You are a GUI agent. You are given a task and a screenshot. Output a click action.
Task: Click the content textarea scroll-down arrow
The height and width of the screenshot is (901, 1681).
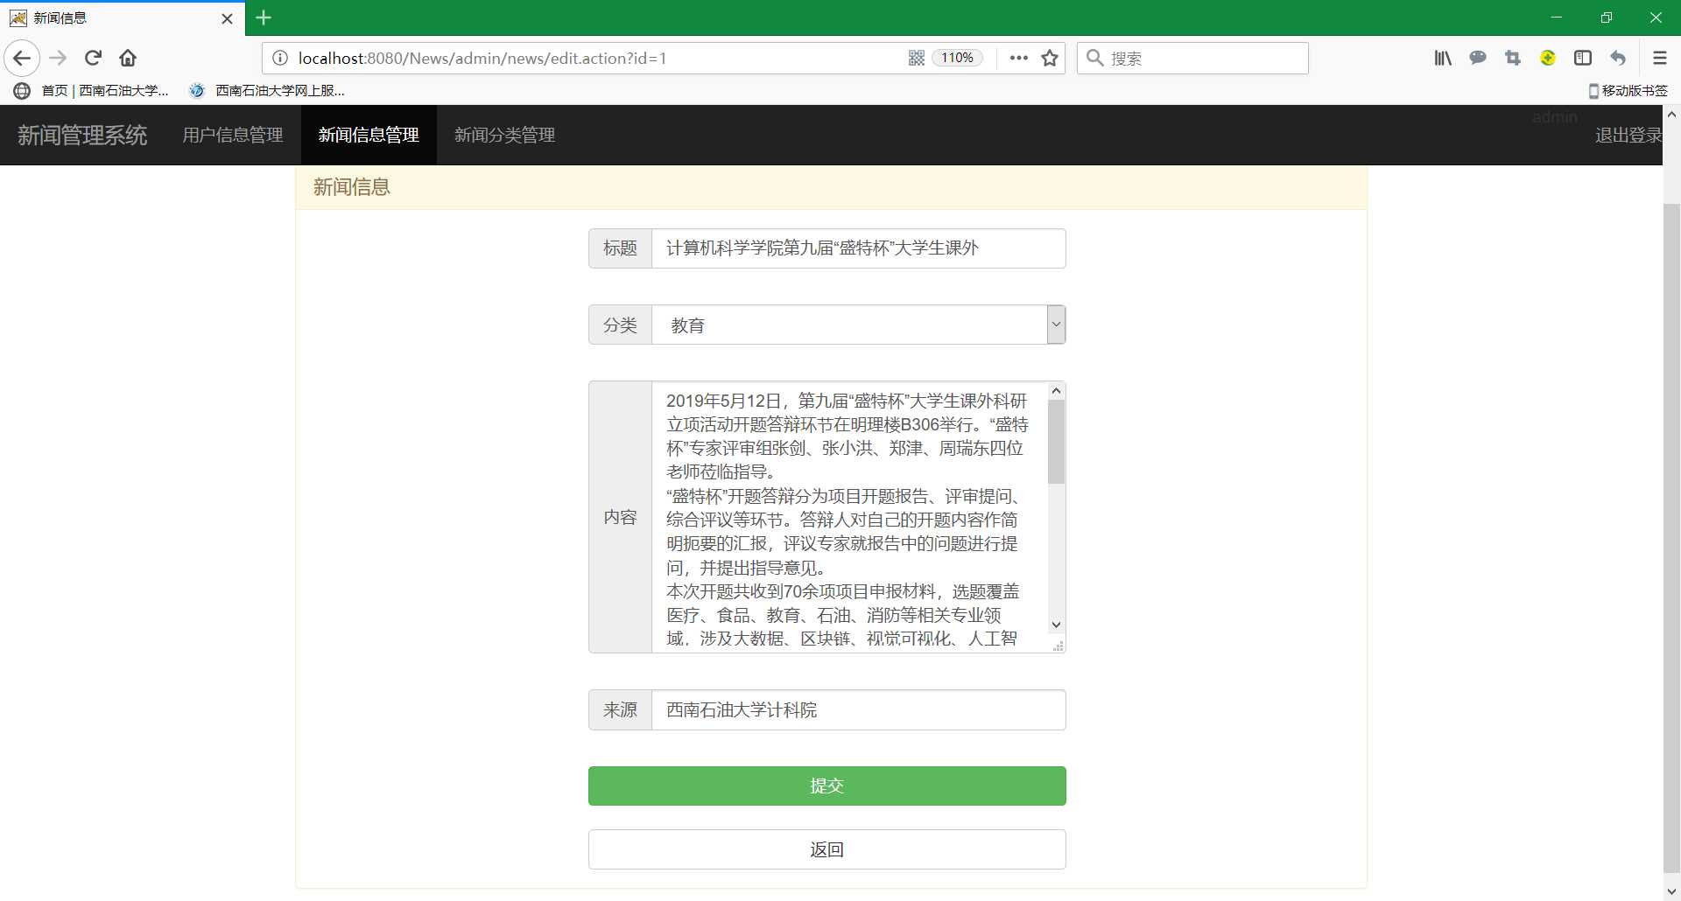(1056, 625)
